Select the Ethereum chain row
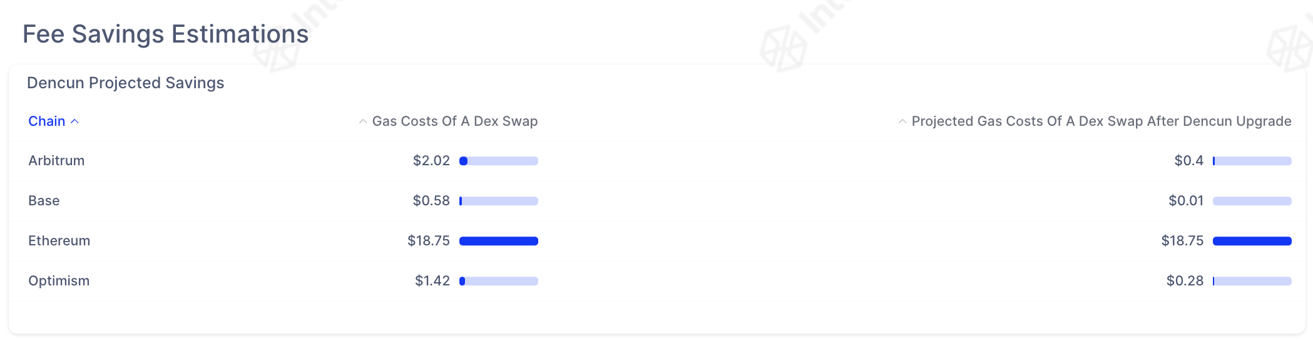 [657, 241]
